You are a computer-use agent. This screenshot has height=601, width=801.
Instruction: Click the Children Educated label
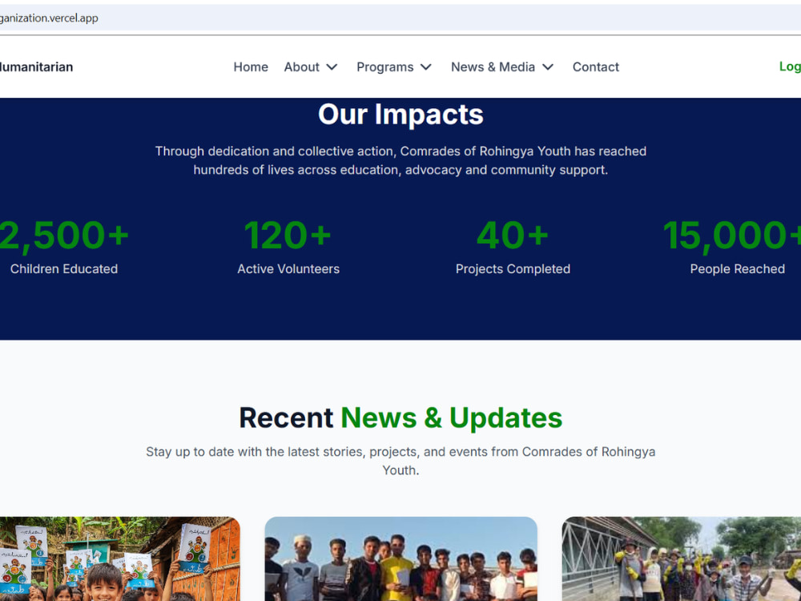64,268
